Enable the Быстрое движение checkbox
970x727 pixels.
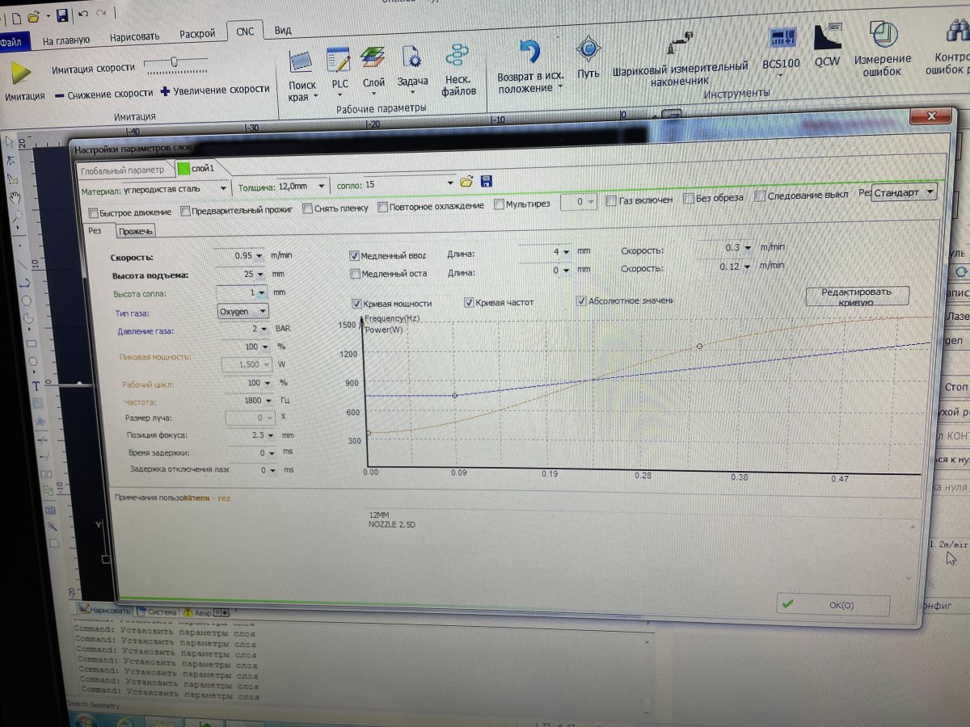93,212
